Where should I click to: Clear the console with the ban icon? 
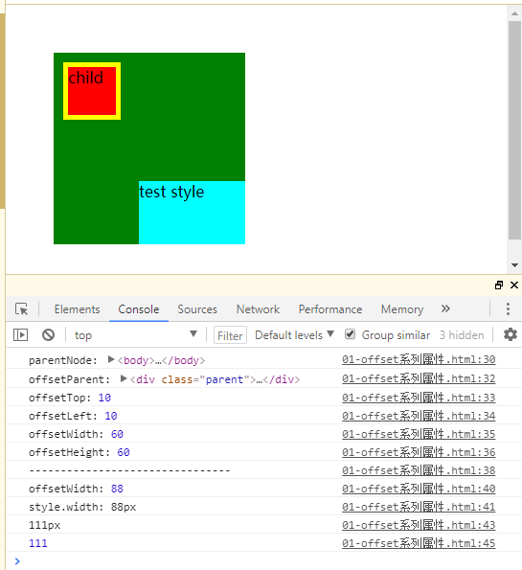48,334
